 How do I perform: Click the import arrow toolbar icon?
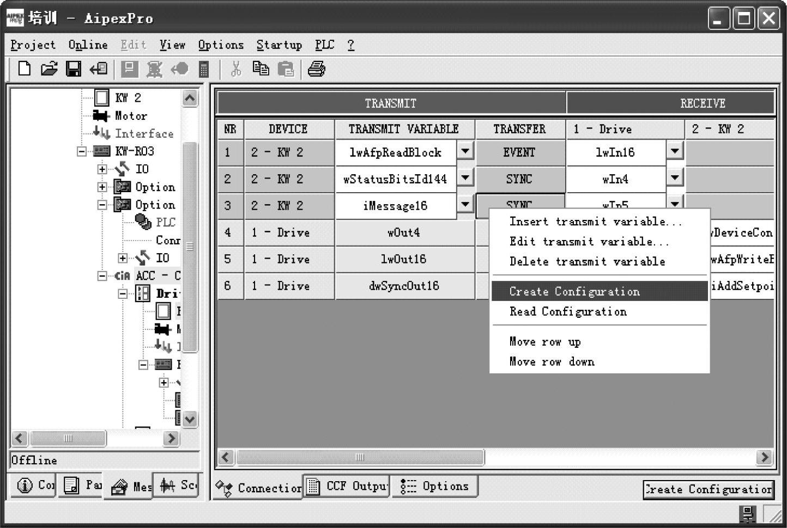(x=99, y=69)
